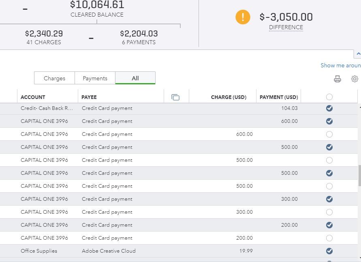Click the vertical scrollbar thumb
361x262 pixels.
(x=359, y=175)
